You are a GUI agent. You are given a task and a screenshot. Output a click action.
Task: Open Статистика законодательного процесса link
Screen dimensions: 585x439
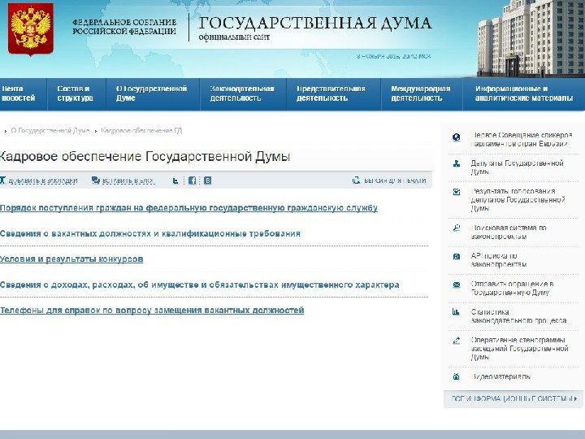tap(518, 316)
